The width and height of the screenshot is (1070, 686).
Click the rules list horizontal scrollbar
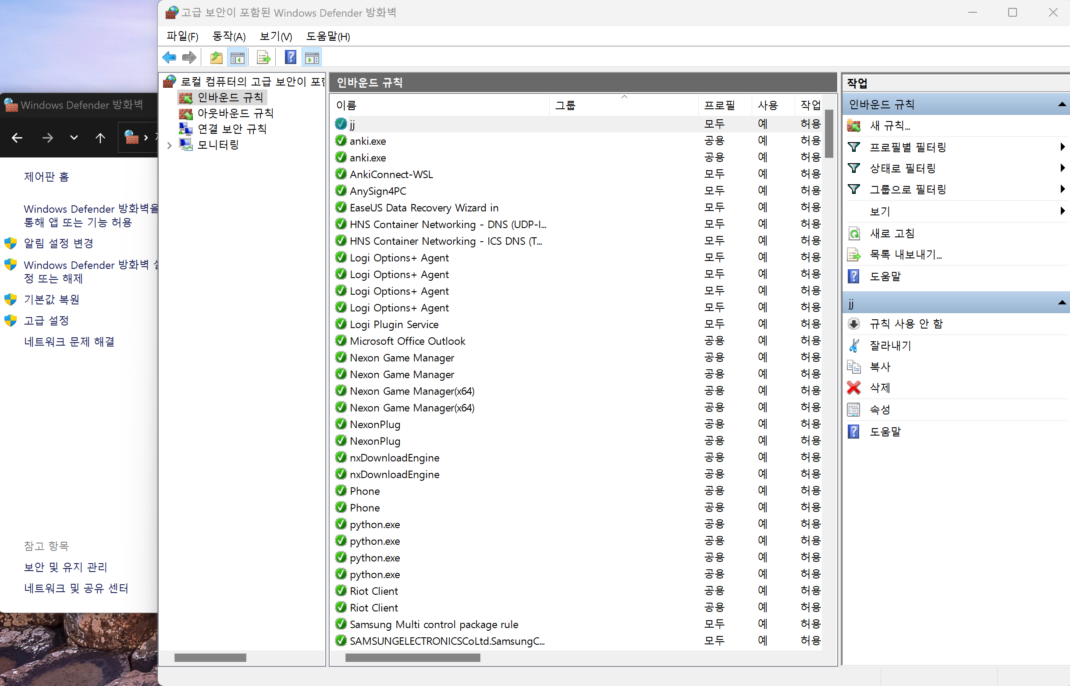pyautogui.click(x=412, y=657)
